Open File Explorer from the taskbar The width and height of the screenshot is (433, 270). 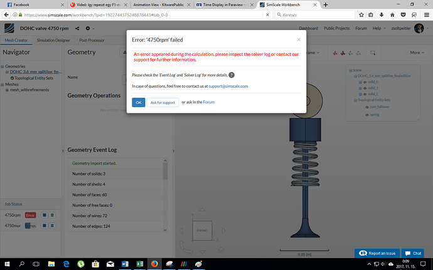tap(51, 264)
